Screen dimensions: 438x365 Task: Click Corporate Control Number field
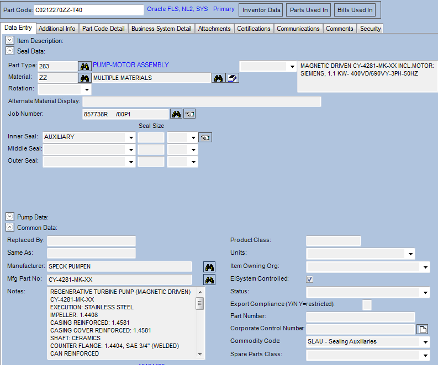[361, 329]
